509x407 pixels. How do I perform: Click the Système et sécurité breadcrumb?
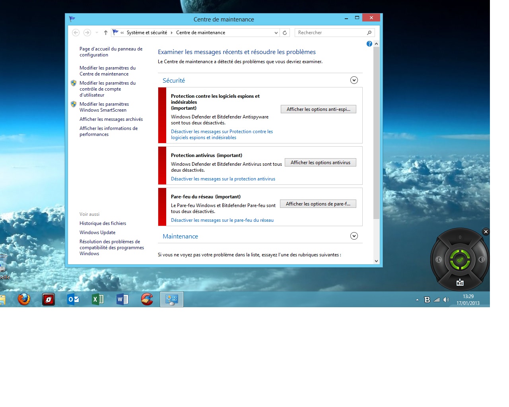coord(147,33)
